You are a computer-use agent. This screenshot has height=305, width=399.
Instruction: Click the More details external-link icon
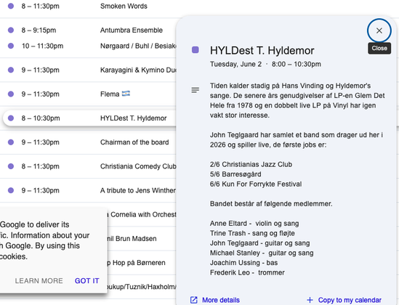[x=194, y=300]
